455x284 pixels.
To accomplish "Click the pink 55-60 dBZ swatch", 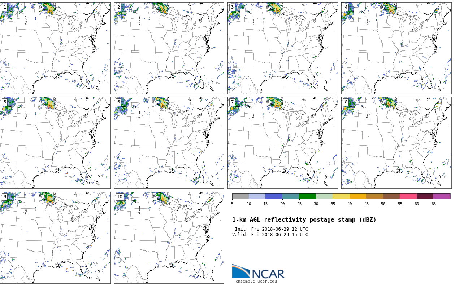I will [408, 196].
